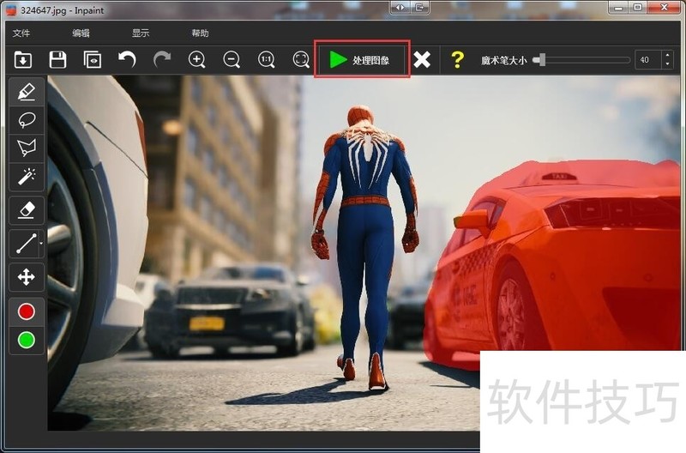The height and width of the screenshot is (453, 686).
Task: Click the redo arrow icon
Action: coord(161,60)
